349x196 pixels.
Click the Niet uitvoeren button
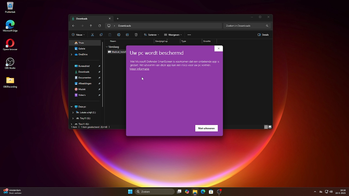click(206, 128)
